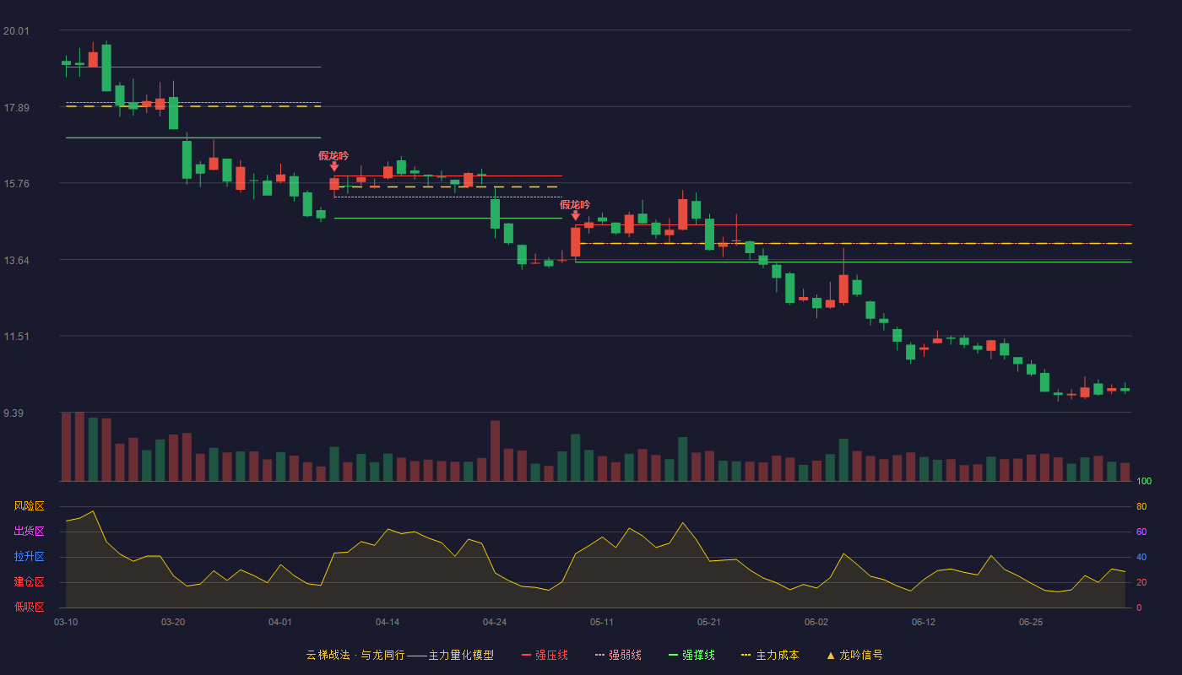Click the 05-11 date label
This screenshot has width=1182, height=675.
pyautogui.click(x=602, y=622)
